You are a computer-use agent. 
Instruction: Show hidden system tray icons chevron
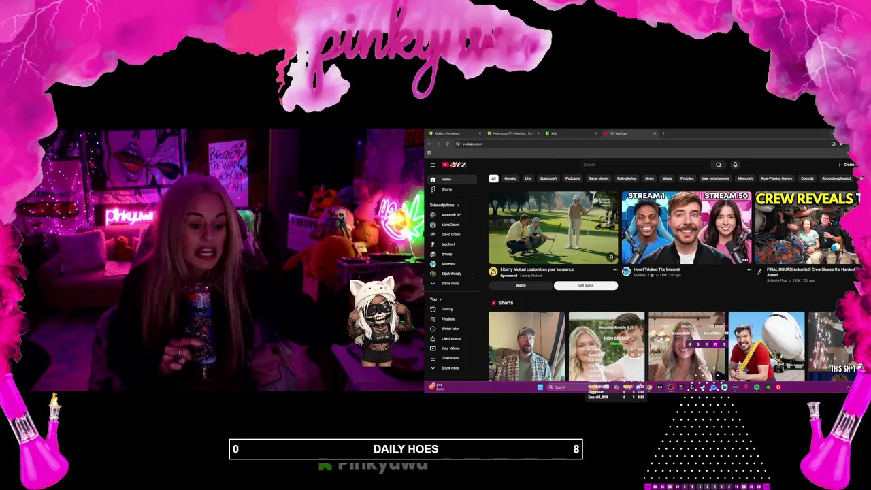(848, 387)
